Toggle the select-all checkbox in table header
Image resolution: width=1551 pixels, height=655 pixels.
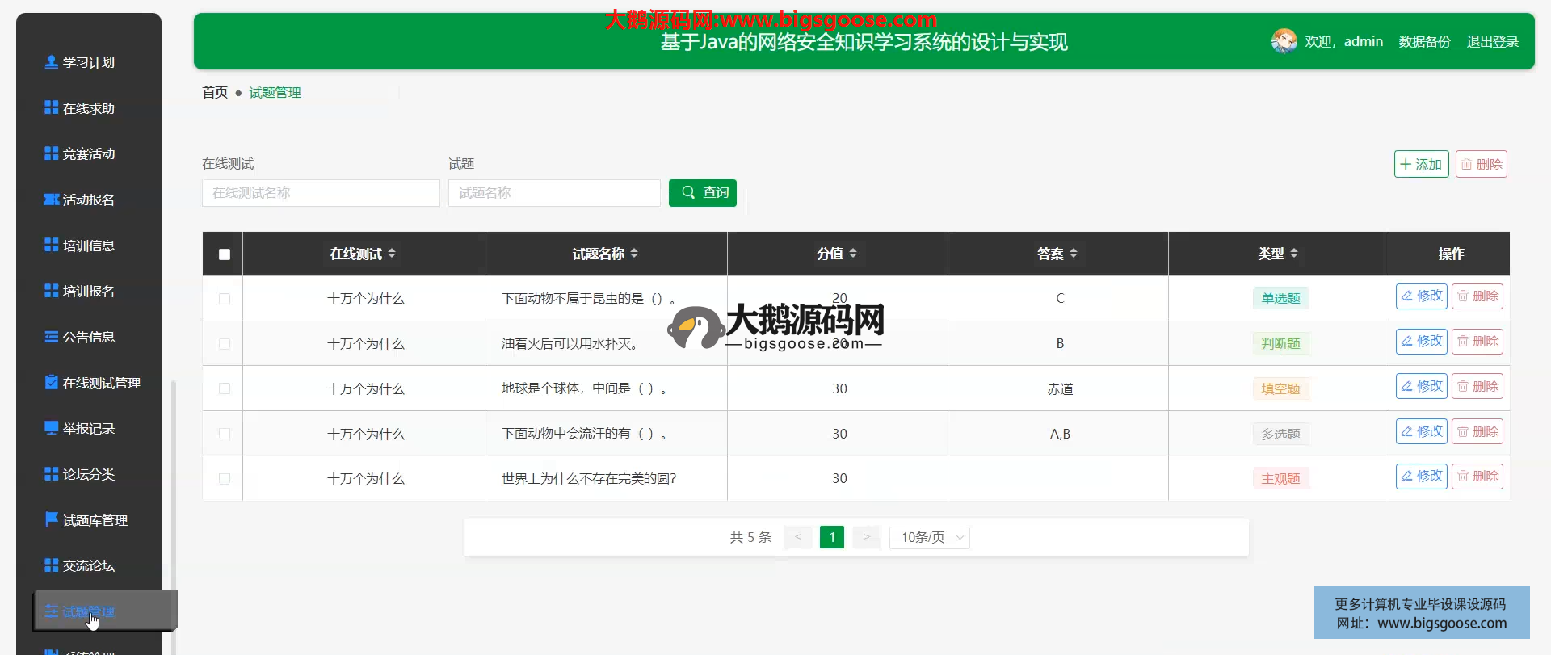[225, 254]
